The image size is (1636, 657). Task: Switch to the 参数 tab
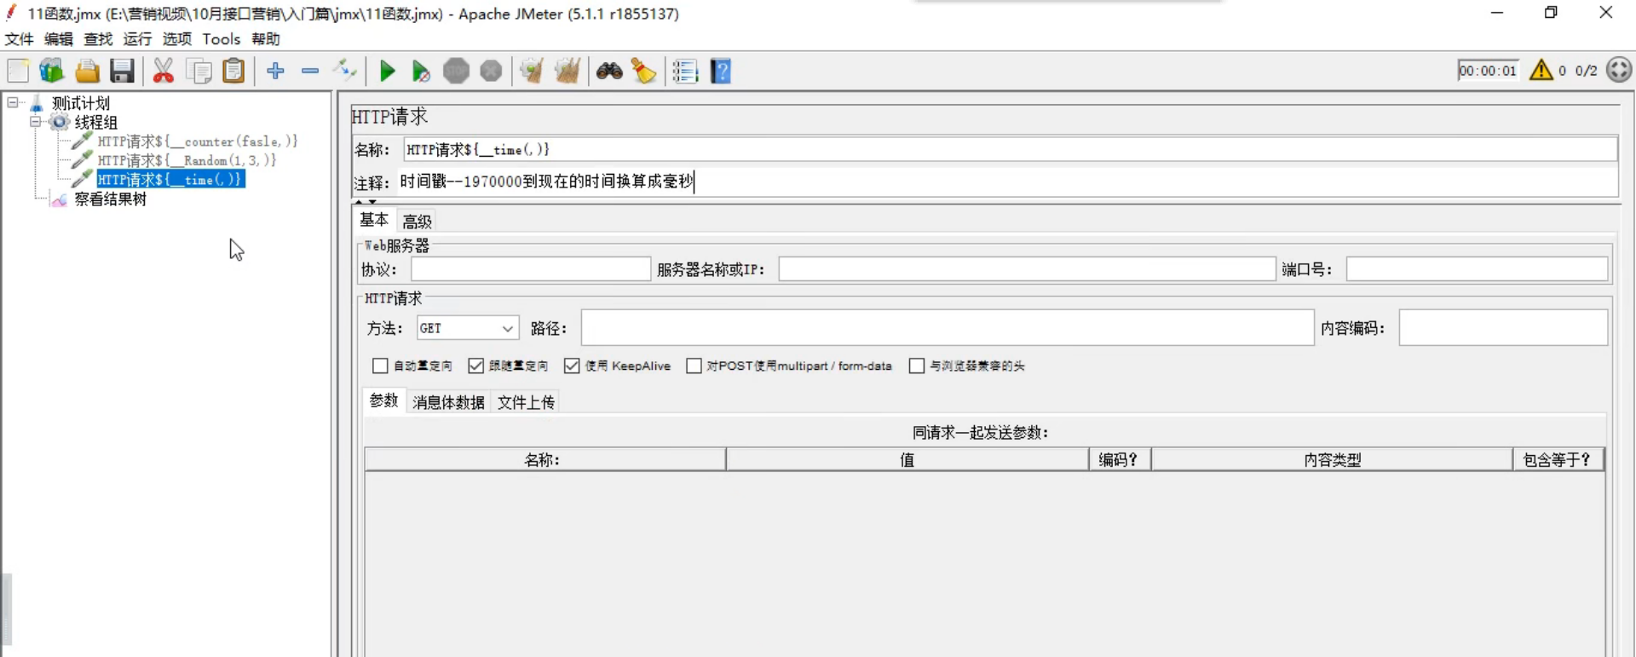(x=383, y=401)
